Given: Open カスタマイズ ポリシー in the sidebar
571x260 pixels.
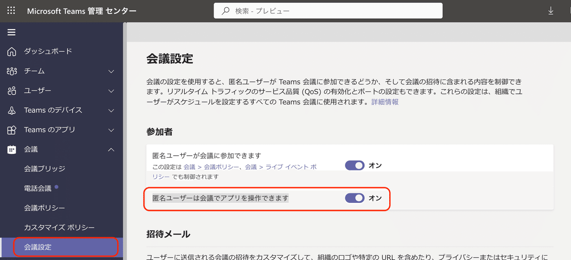Looking at the screenshot, I should (59, 228).
